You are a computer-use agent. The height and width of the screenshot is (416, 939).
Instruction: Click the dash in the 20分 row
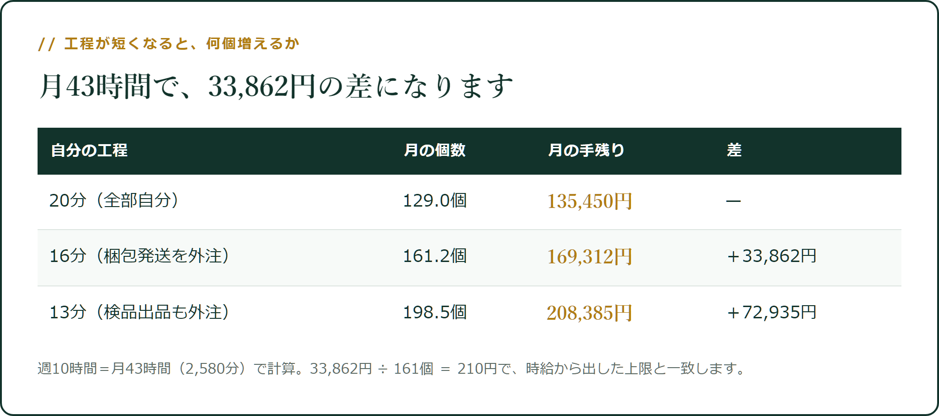[733, 201]
